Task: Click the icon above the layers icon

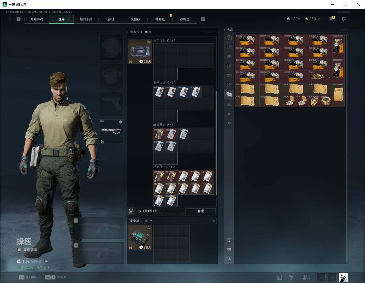Action: [x=229, y=240]
